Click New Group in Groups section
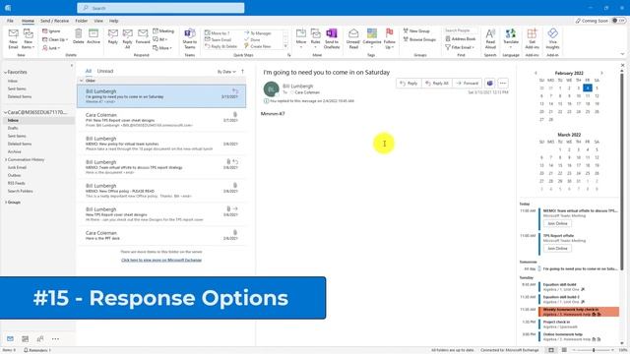The height and width of the screenshot is (354, 630). [416, 30]
